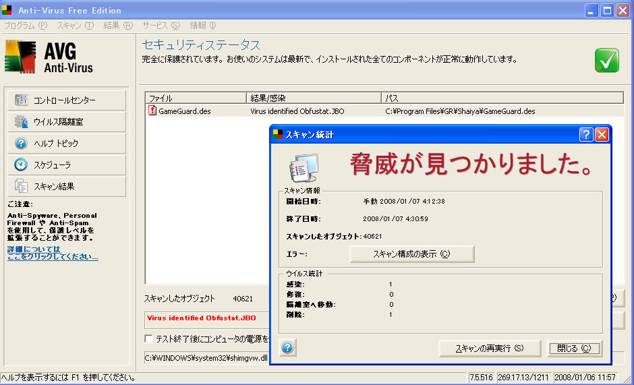Click the round blue help button in dialog
This screenshot has width=634, height=385.
click(x=287, y=347)
